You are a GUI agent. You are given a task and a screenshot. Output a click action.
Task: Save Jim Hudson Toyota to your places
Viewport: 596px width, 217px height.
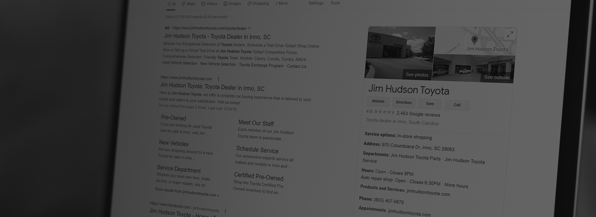point(430,104)
